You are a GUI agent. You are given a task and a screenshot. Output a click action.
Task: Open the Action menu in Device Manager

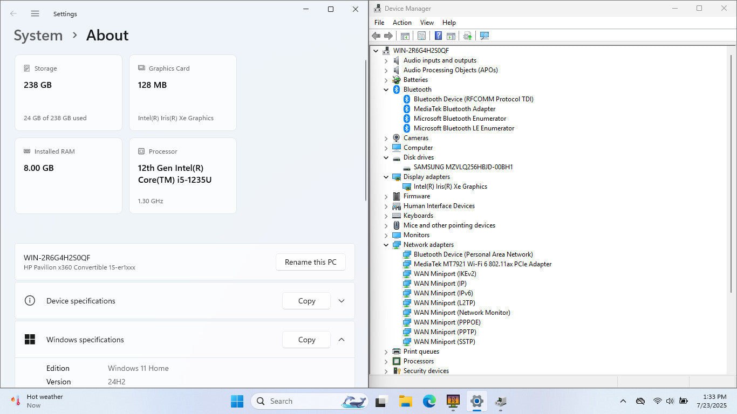[402, 23]
